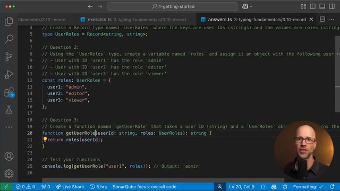The width and height of the screenshot is (340, 191).
Task: Show additional views ellipsis in activity bar
Action: point(9,127)
